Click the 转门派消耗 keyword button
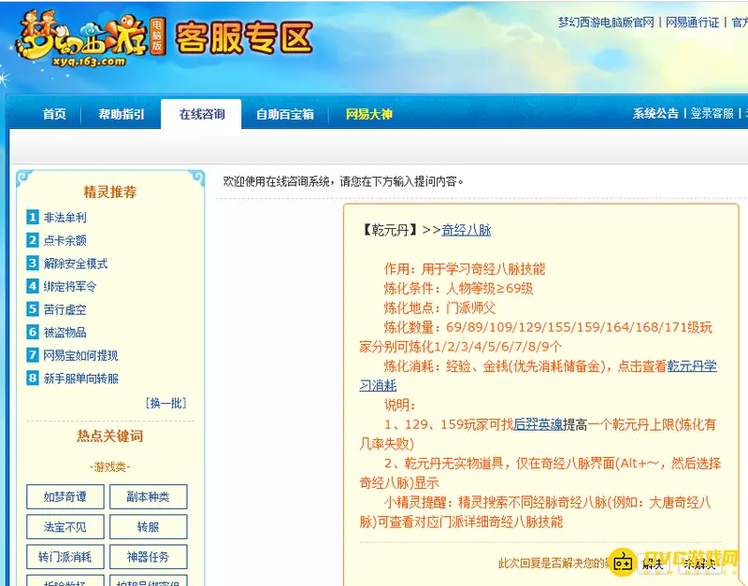 click(65, 557)
